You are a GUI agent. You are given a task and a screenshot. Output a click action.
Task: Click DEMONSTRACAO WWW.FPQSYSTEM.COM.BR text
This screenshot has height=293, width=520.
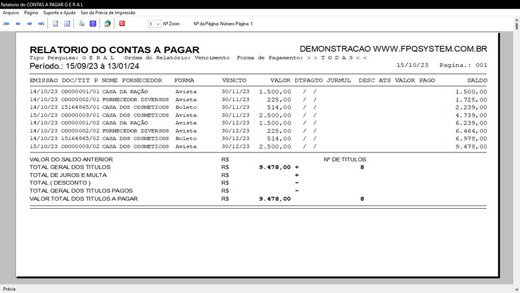point(393,49)
